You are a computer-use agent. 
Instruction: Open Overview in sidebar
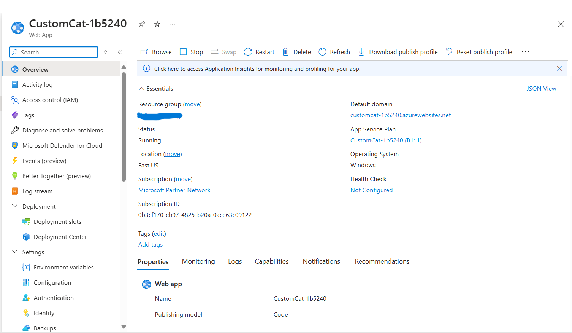[x=61, y=69]
